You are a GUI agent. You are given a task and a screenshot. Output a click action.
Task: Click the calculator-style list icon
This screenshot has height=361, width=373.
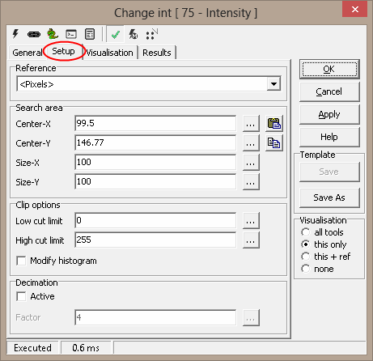[90, 34]
